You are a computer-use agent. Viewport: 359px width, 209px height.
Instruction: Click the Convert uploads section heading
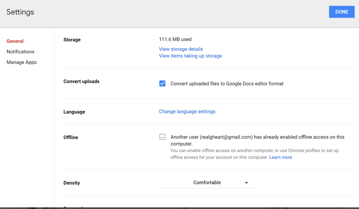[x=81, y=81]
